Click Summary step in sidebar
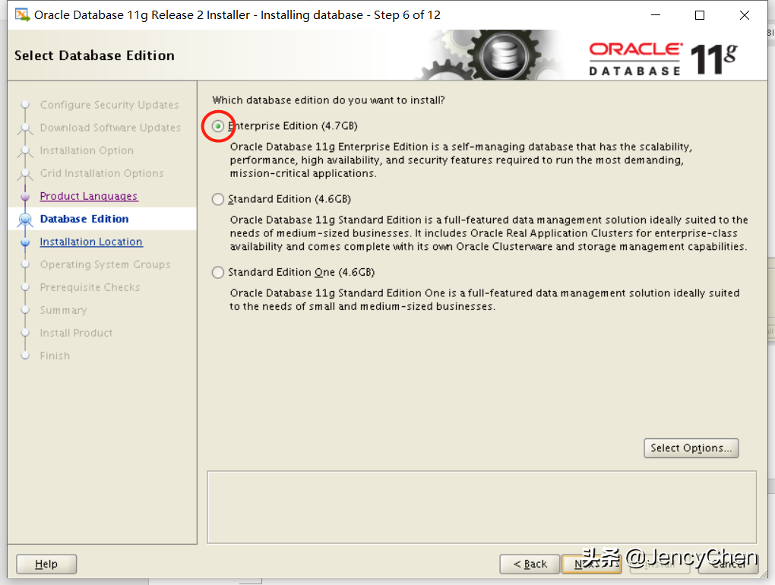Image resolution: width=775 pixels, height=585 pixels. pyautogui.click(x=63, y=310)
